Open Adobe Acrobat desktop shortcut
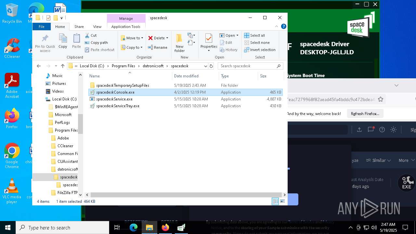This screenshot has height=234, width=416. click(12, 85)
